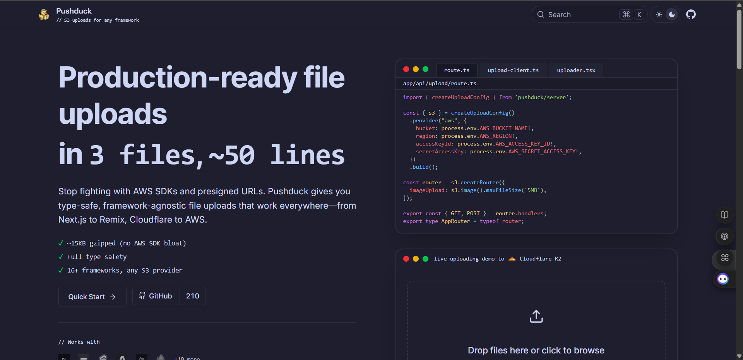743x360 pixels.
Task: Click 'live uploading demo to' caption
Action: click(x=469, y=259)
